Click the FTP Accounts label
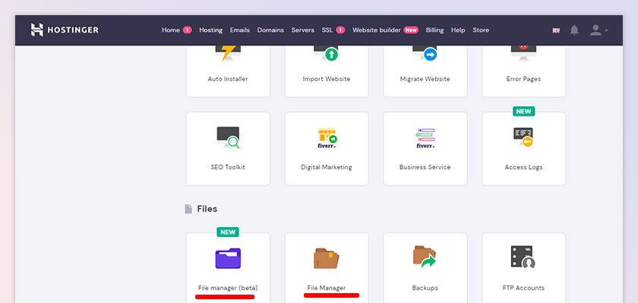638x303 pixels. [523, 288]
